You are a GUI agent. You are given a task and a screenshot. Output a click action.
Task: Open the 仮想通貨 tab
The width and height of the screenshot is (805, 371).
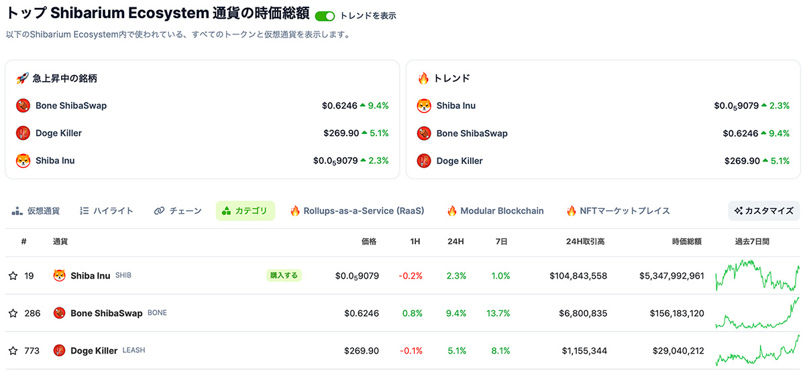pos(36,211)
